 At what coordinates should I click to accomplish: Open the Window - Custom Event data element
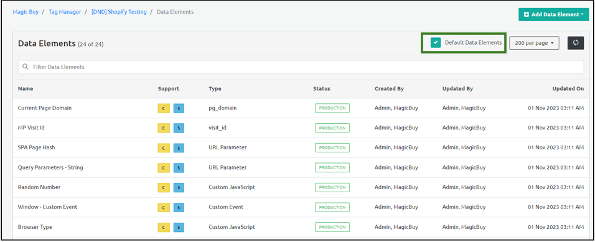click(x=47, y=207)
